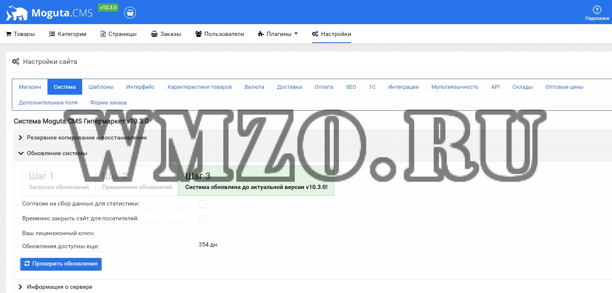Open the Заказы menu section
This screenshot has width=612, height=293.
166,34
